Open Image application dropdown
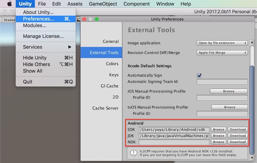 pos(222,43)
